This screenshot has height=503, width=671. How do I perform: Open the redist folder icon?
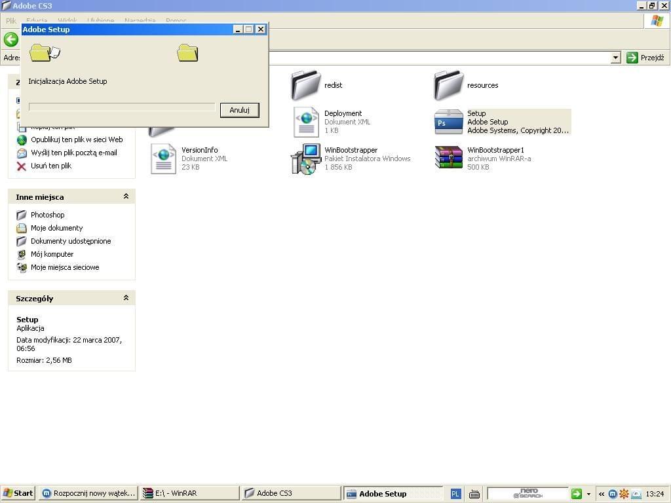point(307,84)
